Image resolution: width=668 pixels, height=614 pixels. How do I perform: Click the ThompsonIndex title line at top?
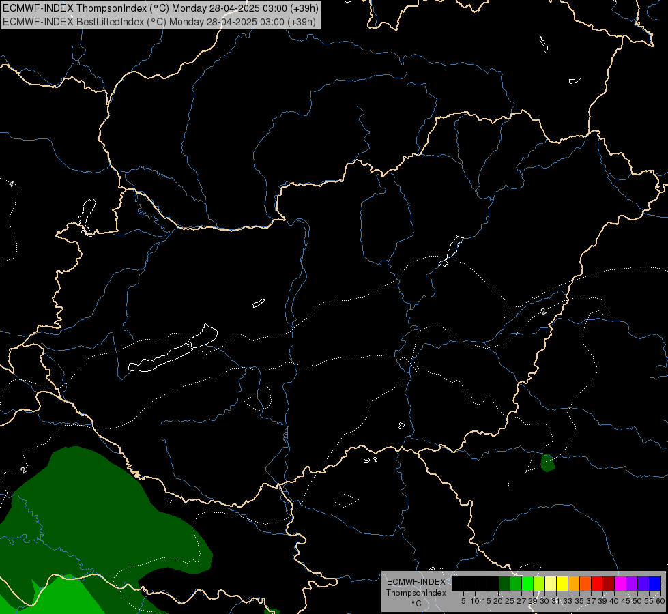(x=160, y=8)
